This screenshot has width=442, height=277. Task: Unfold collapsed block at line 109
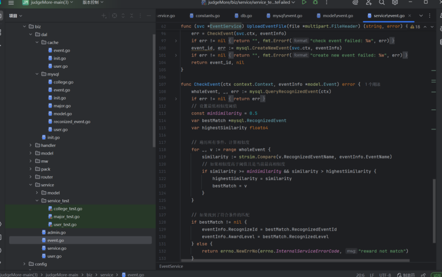click(x=176, y=99)
